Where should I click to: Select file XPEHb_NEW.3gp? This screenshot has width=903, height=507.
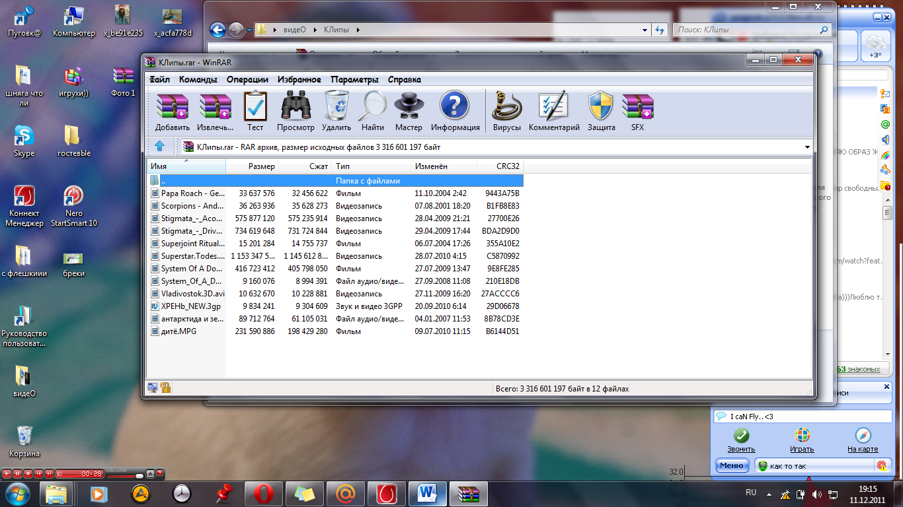[x=335, y=306]
